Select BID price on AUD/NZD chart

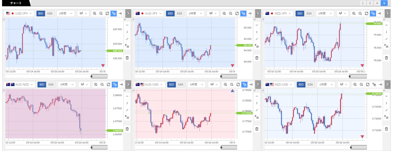(x=42, y=85)
